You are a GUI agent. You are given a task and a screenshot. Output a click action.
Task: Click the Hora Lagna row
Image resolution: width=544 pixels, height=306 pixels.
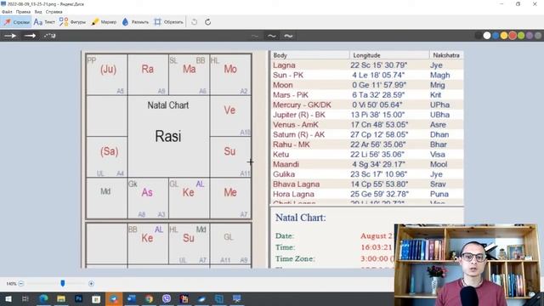(x=367, y=194)
